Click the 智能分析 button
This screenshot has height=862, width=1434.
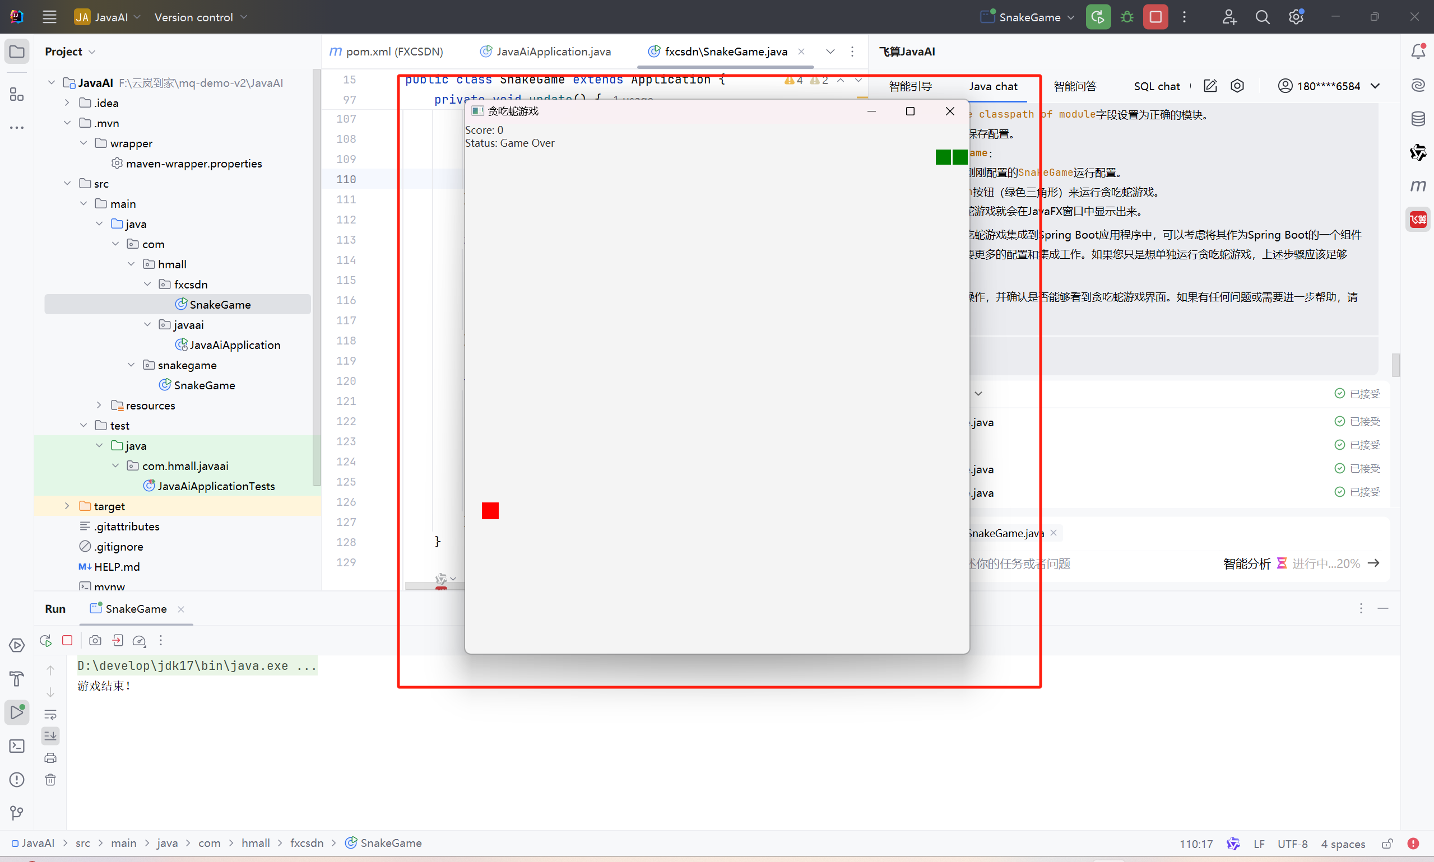pyautogui.click(x=1246, y=563)
